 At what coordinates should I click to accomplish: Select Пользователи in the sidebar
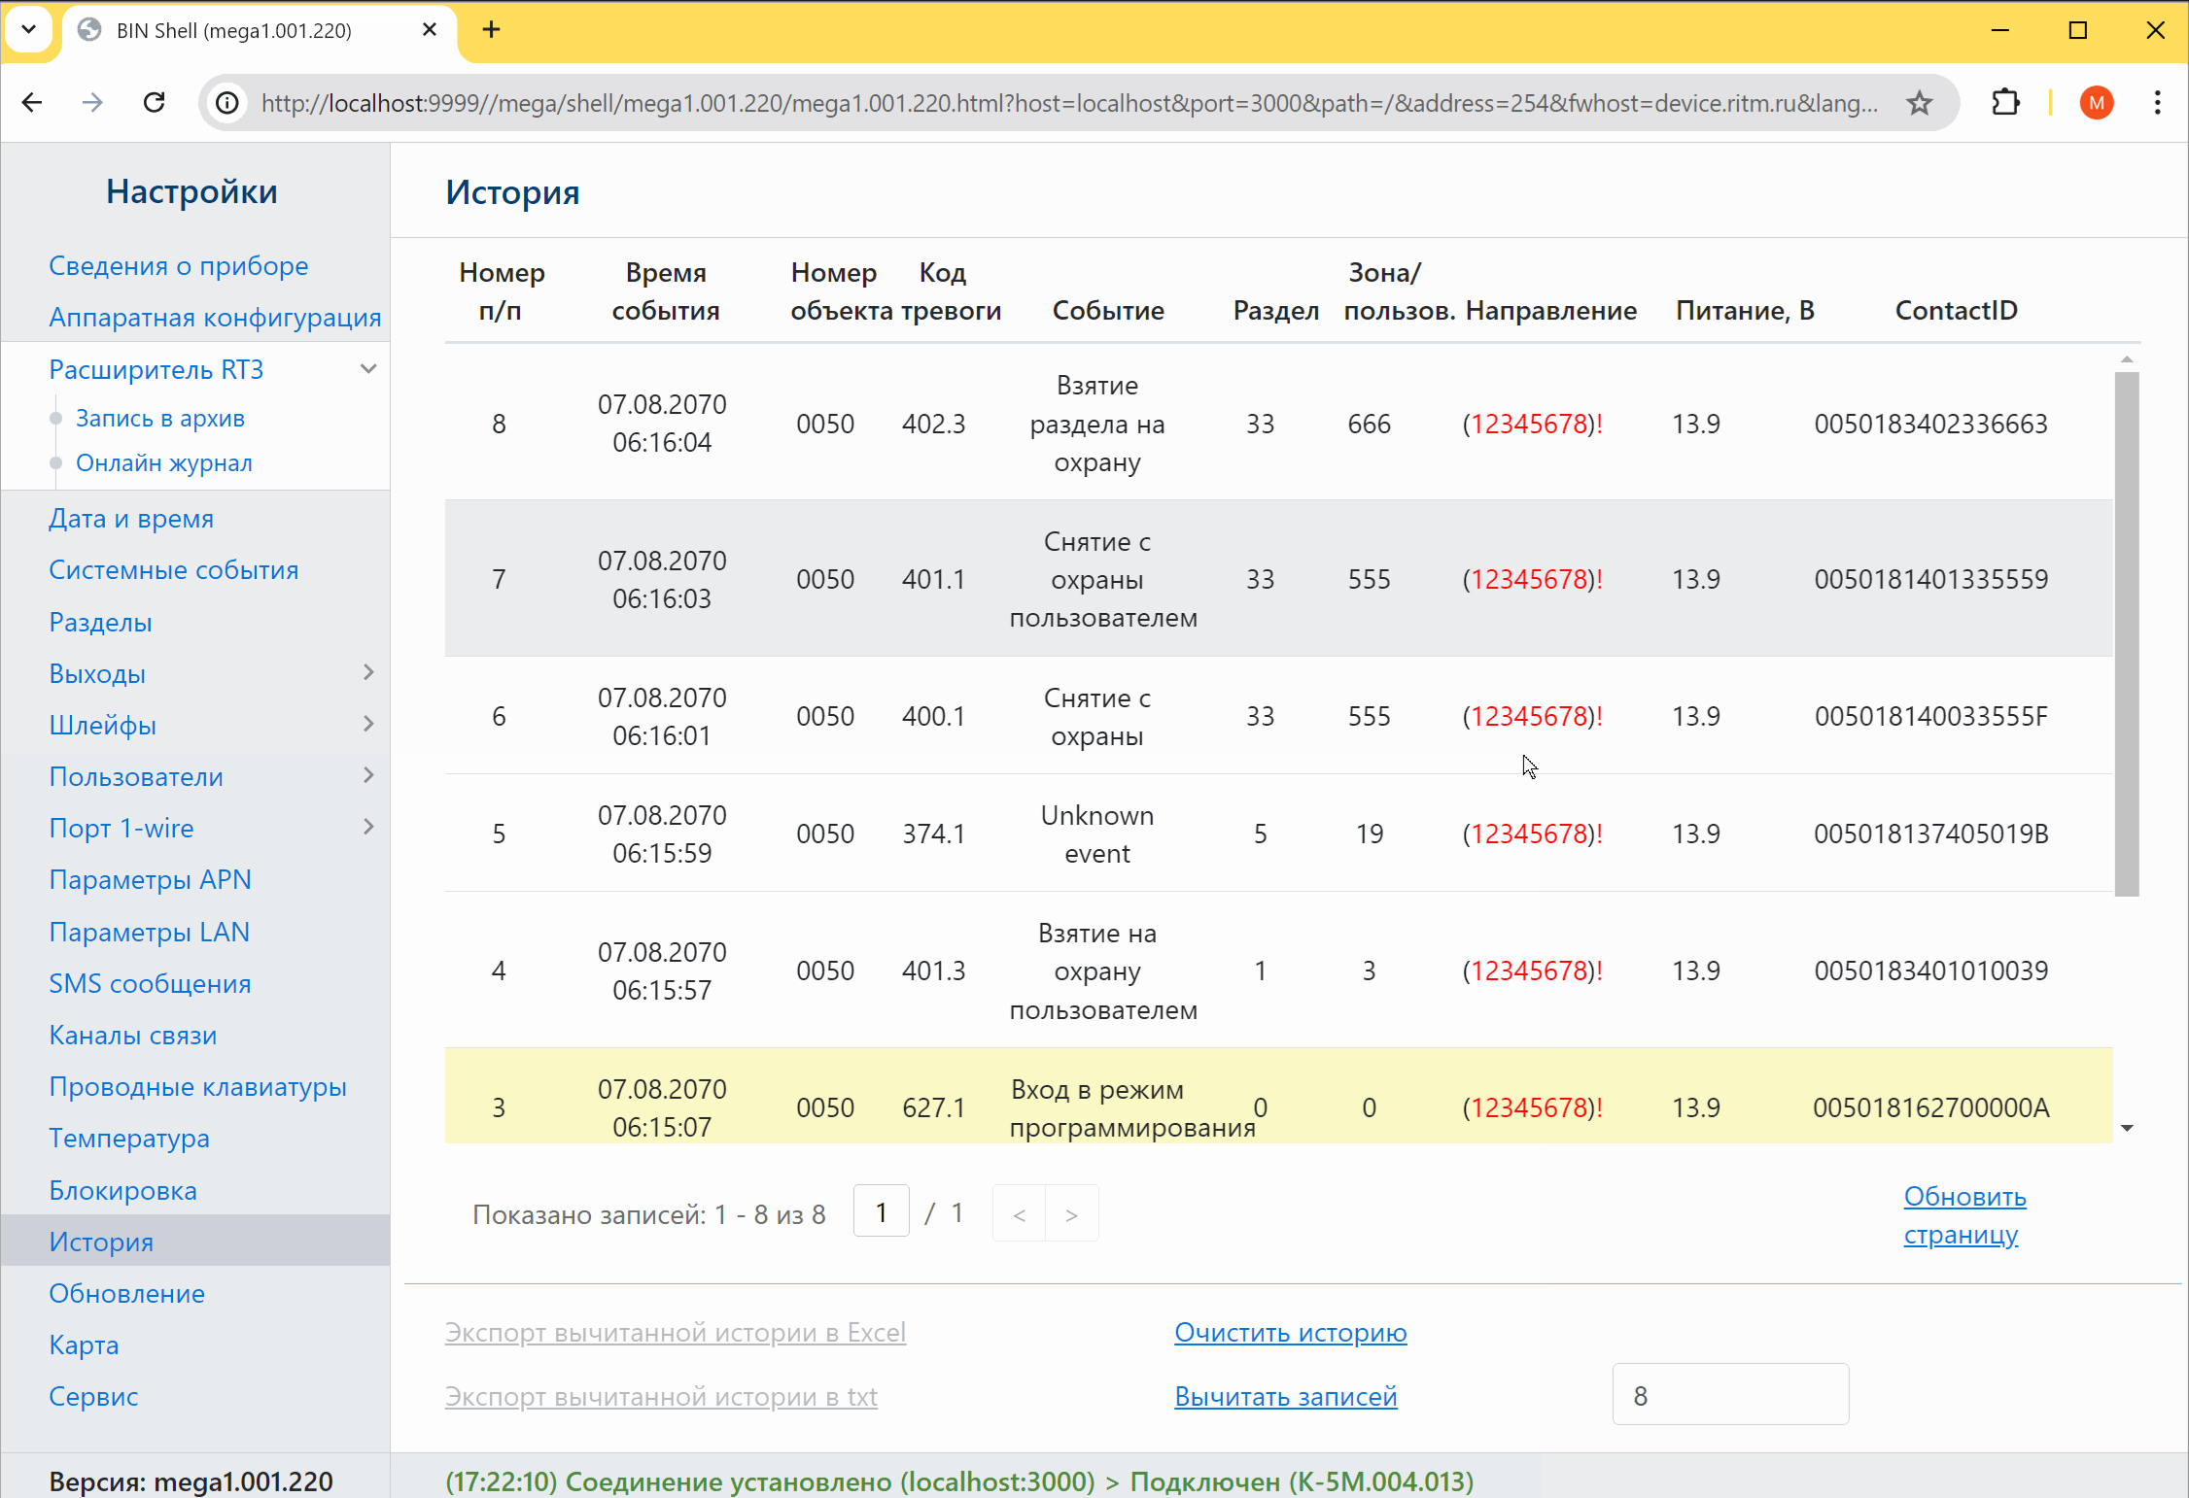[x=136, y=777]
